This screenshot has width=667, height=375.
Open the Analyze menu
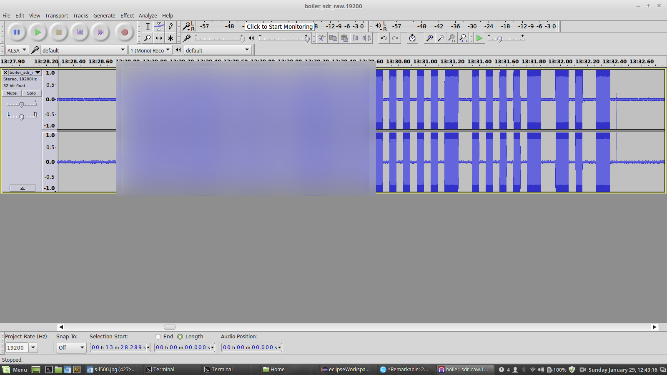[148, 15]
